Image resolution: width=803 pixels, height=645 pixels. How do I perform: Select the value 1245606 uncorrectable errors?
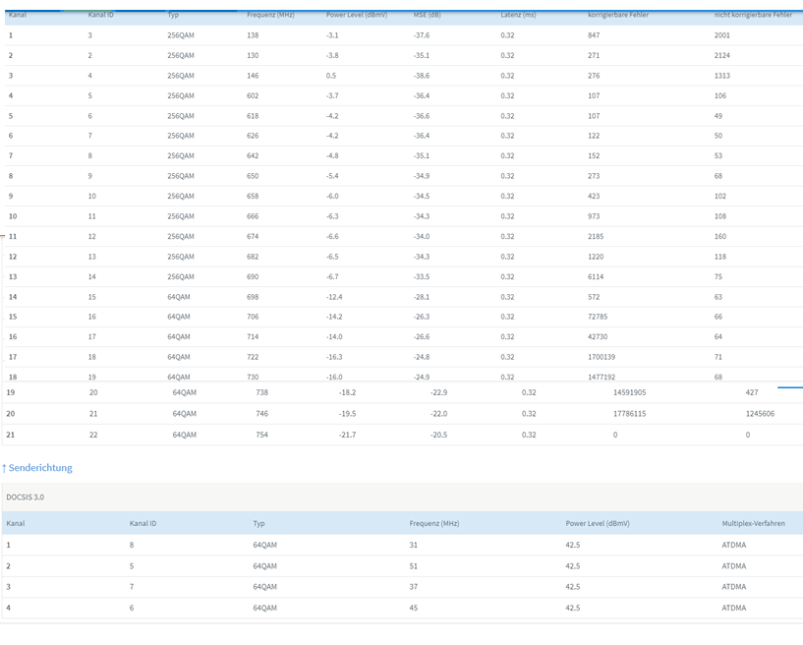coord(760,413)
